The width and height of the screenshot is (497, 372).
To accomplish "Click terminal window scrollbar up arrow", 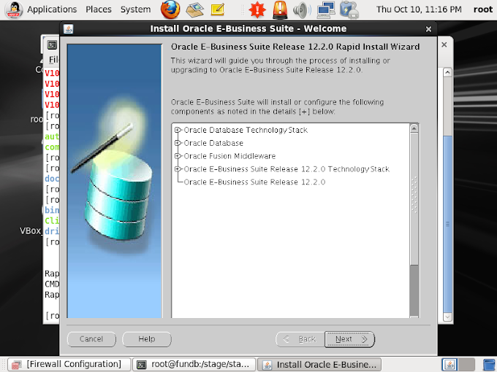I will click(x=447, y=72).
